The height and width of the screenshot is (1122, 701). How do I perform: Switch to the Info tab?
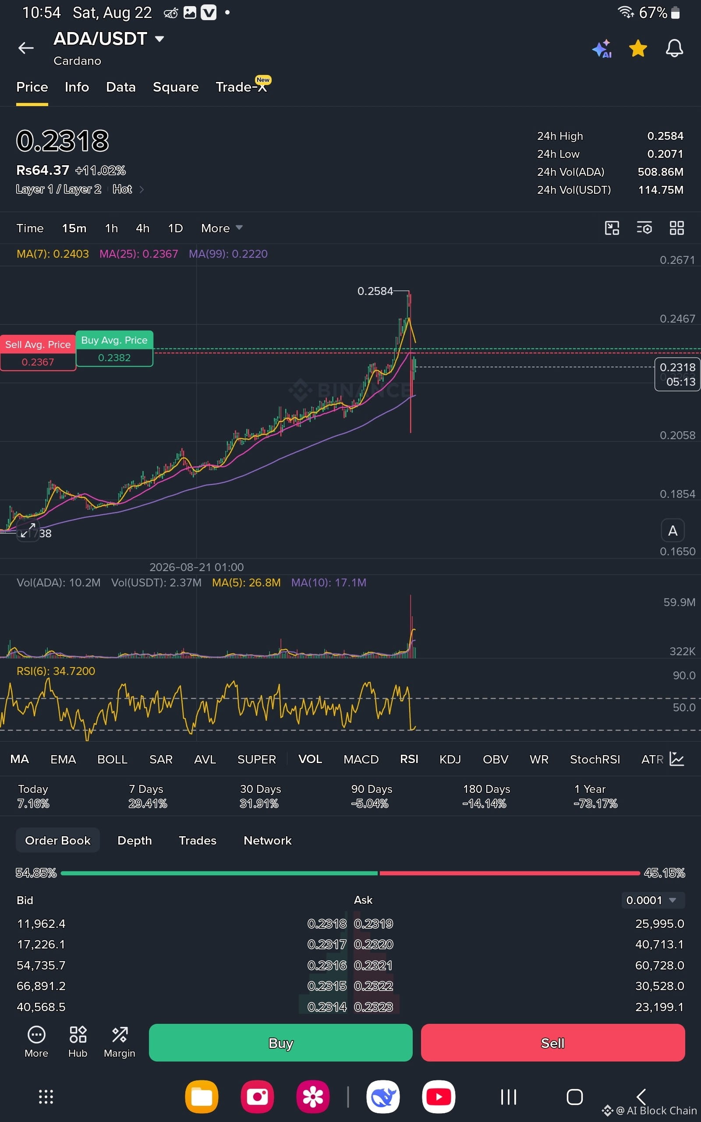77,87
